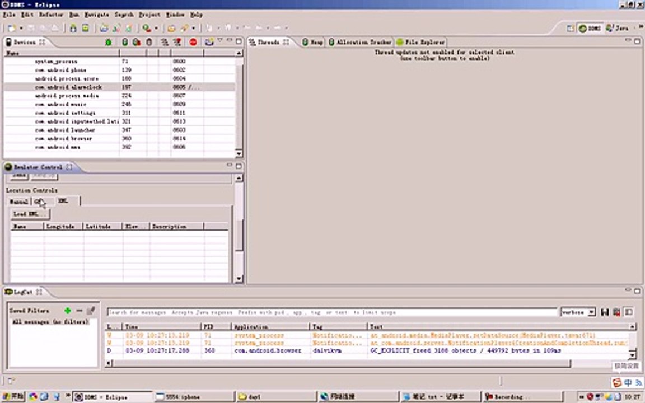Click the Start Method Profiling icon

coord(177,42)
